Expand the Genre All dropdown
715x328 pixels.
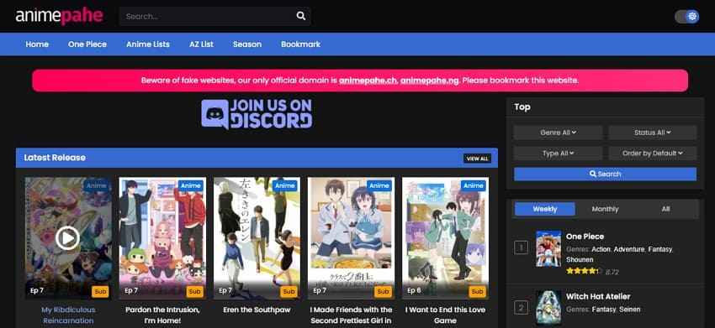pos(559,133)
